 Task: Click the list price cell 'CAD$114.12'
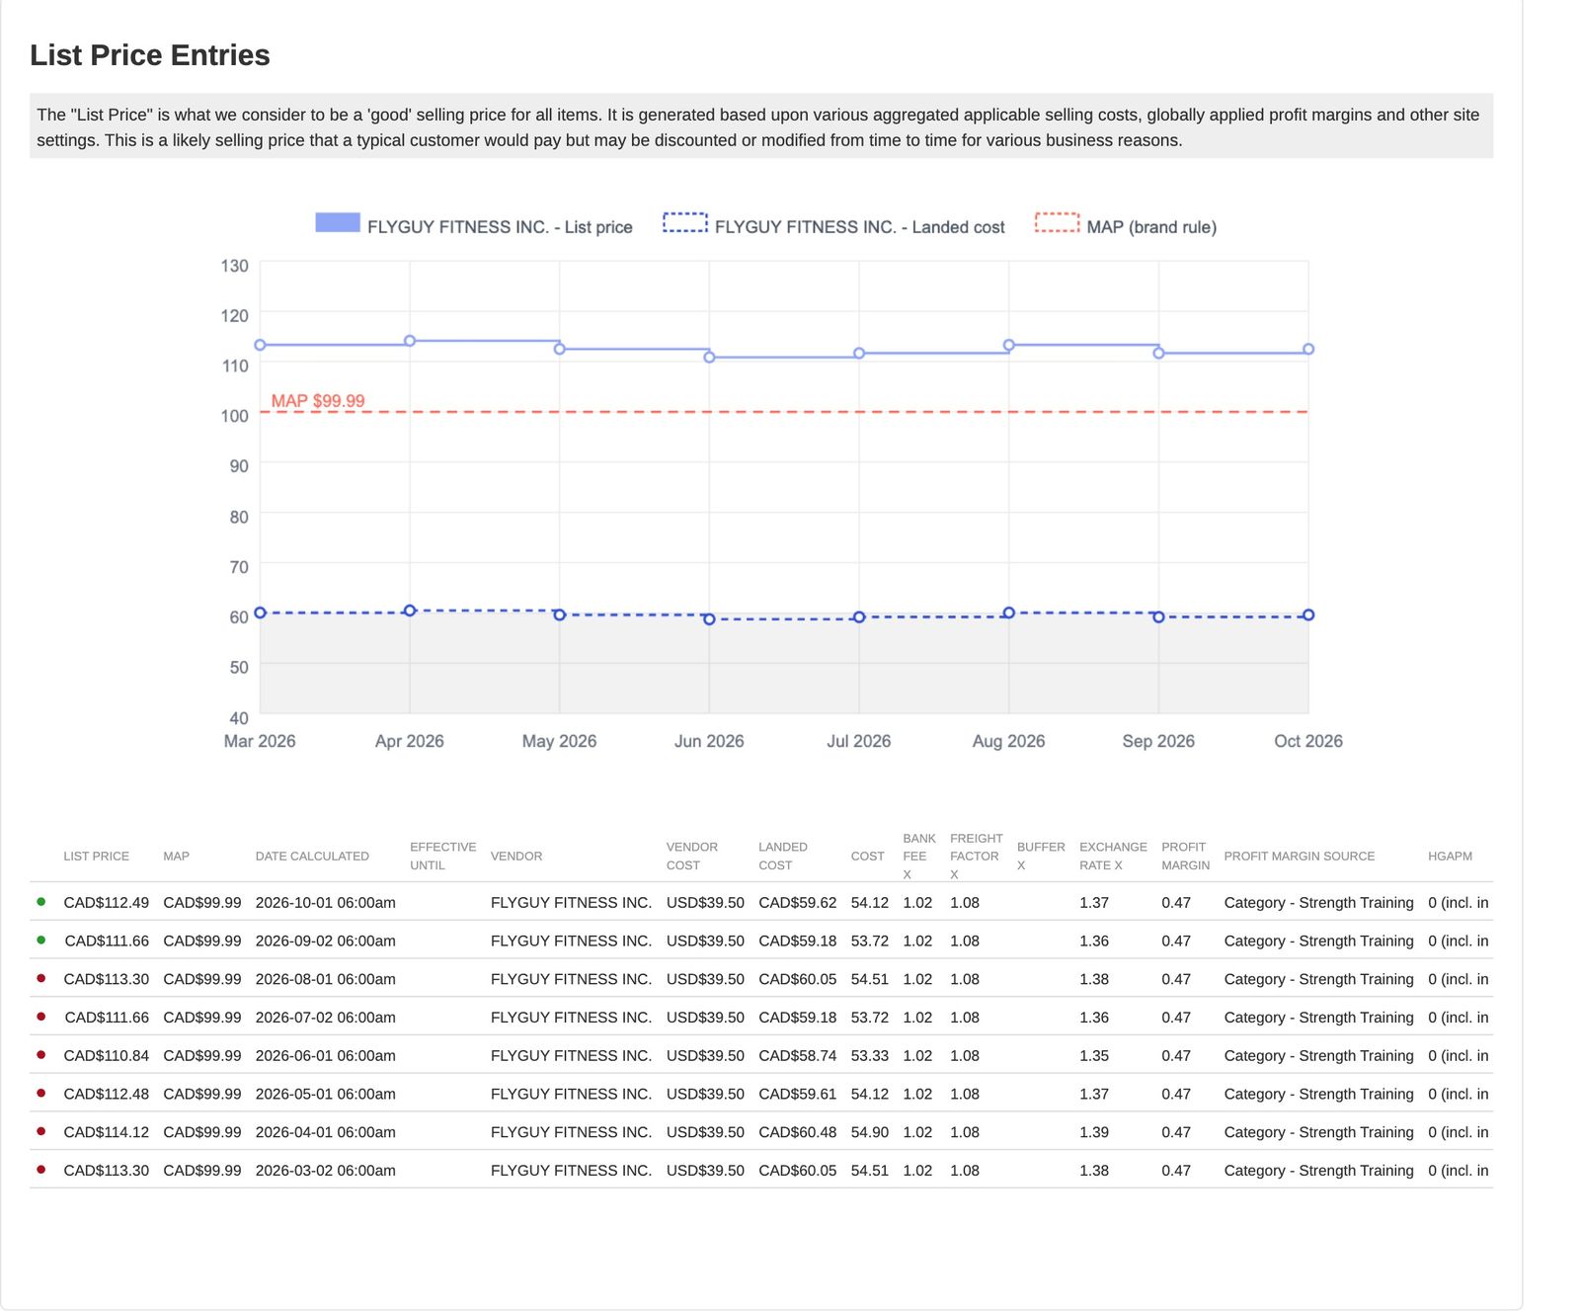pyautogui.click(x=106, y=1132)
